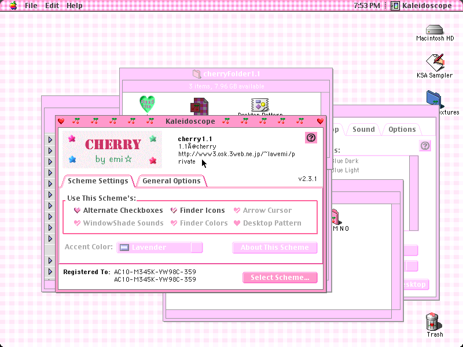Expand the third disclosure triangle in left list window
This screenshot has height=347, width=463.
50,161
